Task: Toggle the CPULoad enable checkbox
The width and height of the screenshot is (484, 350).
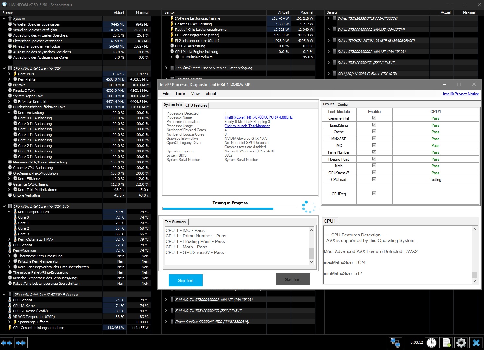Action: point(374,179)
